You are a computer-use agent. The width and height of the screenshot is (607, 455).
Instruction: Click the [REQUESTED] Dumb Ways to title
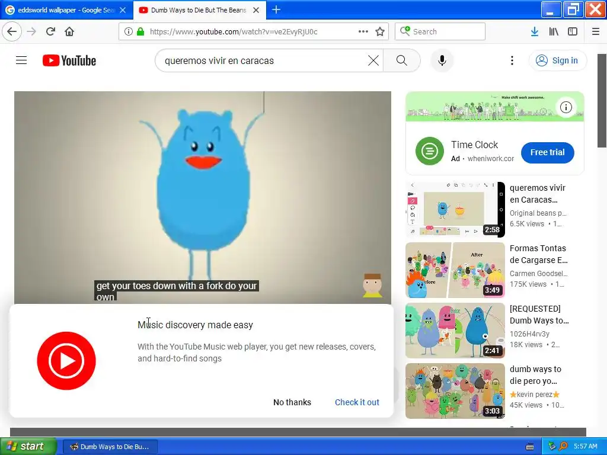pyautogui.click(x=539, y=315)
